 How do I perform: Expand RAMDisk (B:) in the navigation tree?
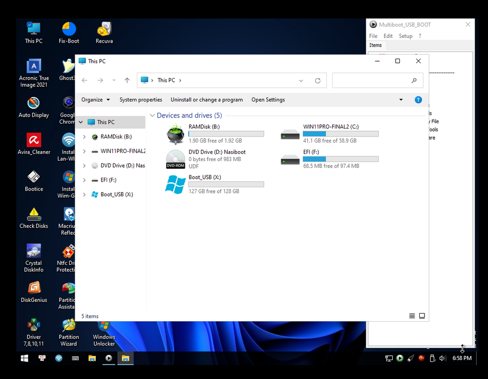point(84,136)
